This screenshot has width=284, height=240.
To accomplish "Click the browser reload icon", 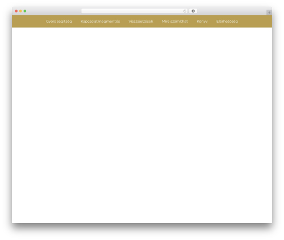I will point(185,11).
